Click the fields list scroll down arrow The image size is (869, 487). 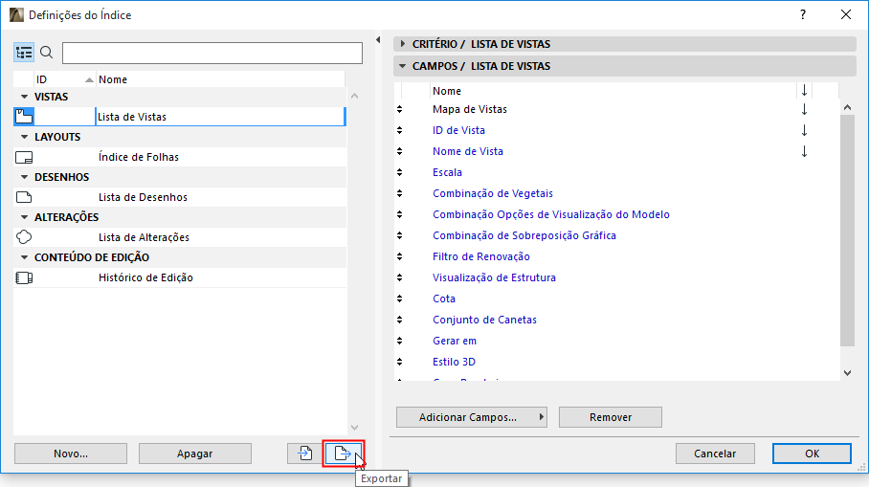click(x=847, y=373)
